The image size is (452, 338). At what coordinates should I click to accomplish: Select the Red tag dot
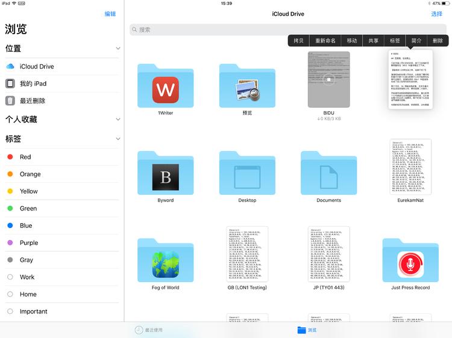coord(10,157)
